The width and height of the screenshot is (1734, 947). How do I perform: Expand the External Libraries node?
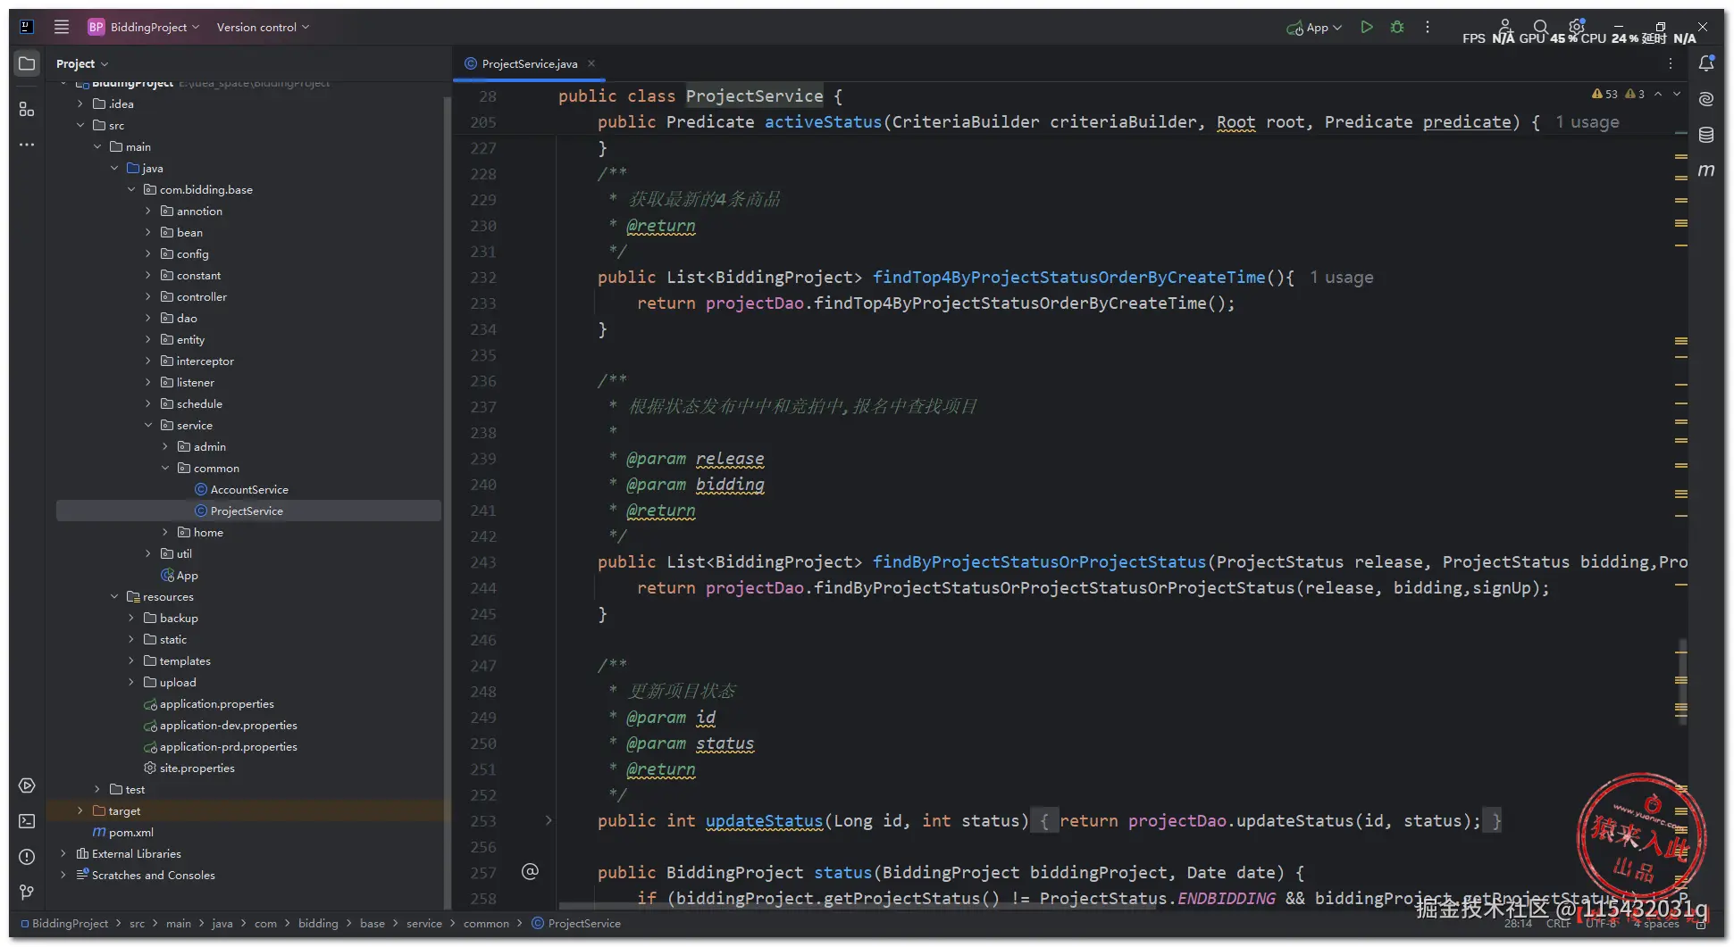(63, 853)
